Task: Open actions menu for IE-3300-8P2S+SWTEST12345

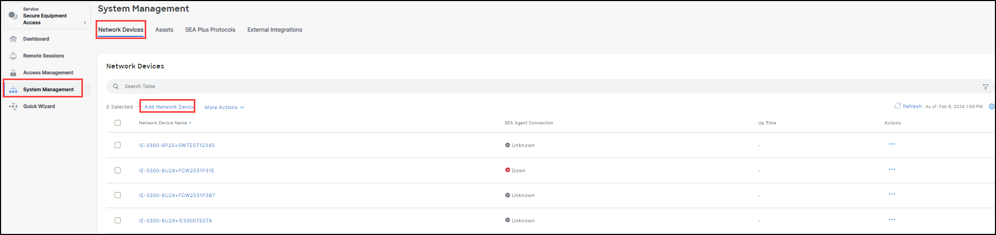Action: click(x=892, y=144)
